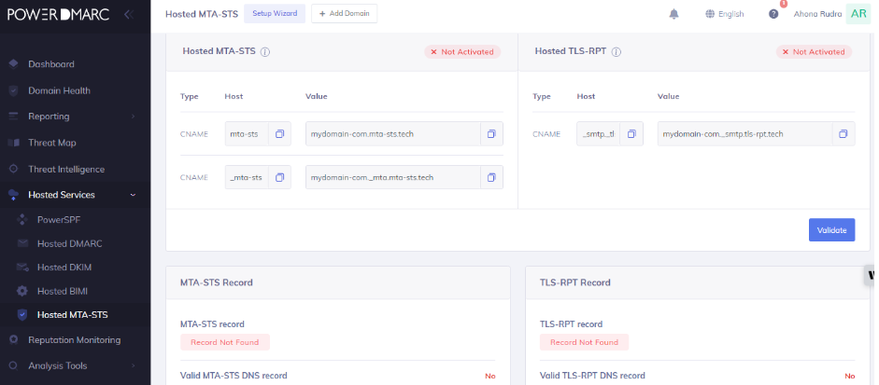Show info tooltip for Hosted MTA-STS
The width and height of the screenshot is (879, 385).
pyautogui.click(x=265, y=52)
